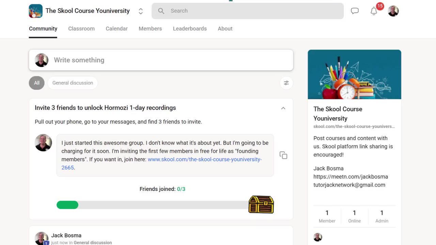Click the friends joined progress bar
436x245 pixels.
pos(153,205)
